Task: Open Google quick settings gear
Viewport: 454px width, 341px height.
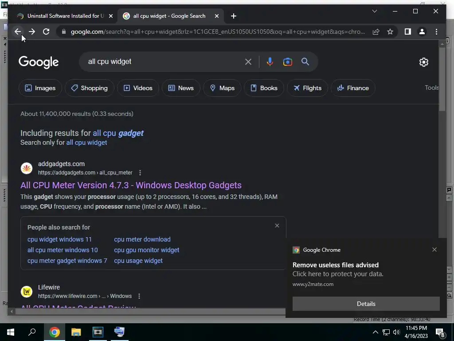Action: [x=423, y=62]
